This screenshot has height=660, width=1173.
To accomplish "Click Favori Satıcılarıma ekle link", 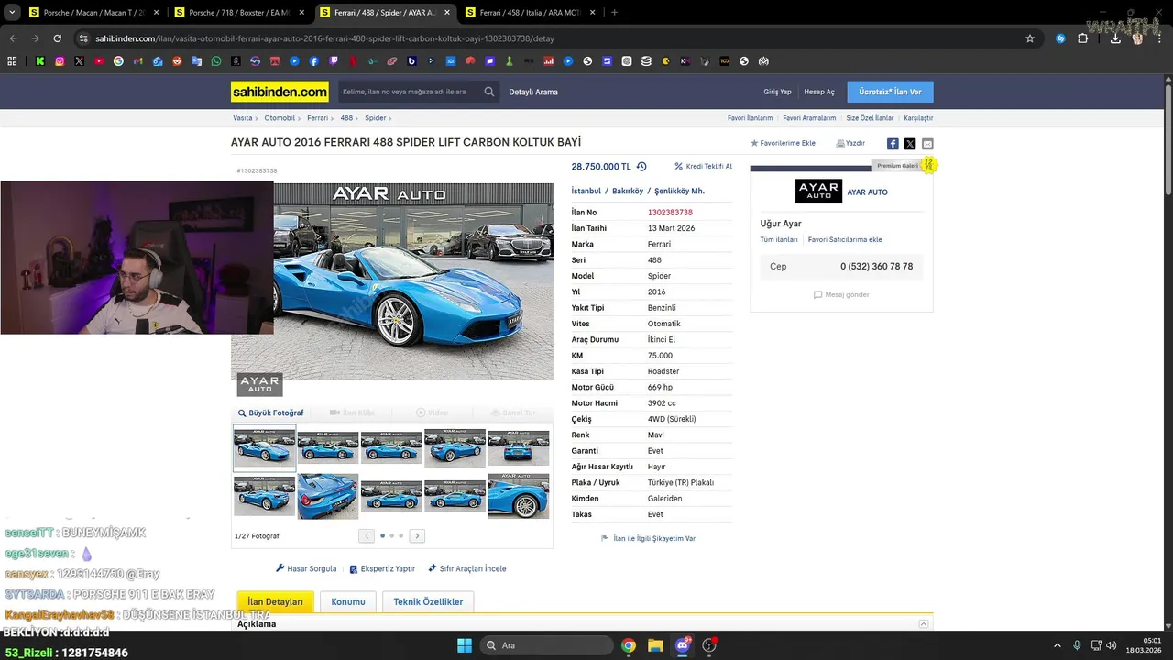I will 845,240.
